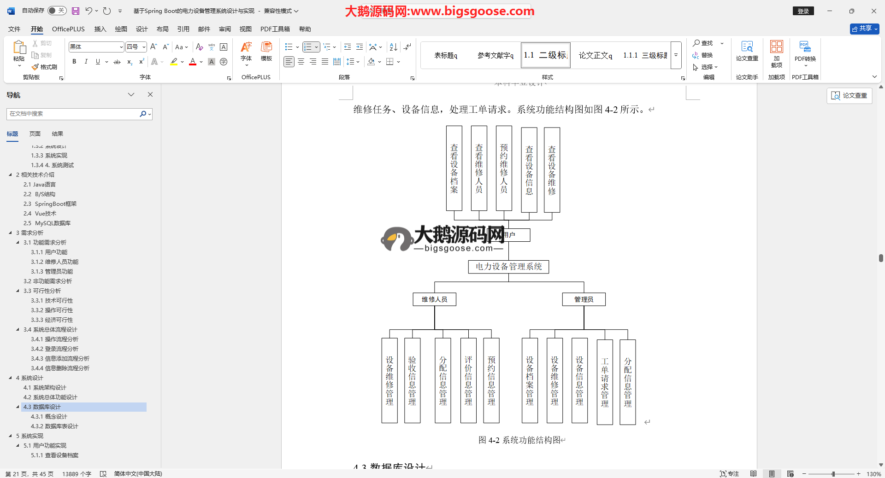The height and width of the screenshot is (478, 885).
Task: Toggle italic formatting
Action: 86,62
